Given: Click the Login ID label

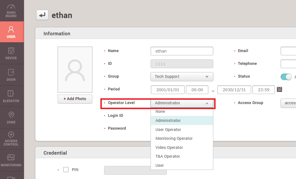Looking at the screenshot, I should [x=115, y=115].
